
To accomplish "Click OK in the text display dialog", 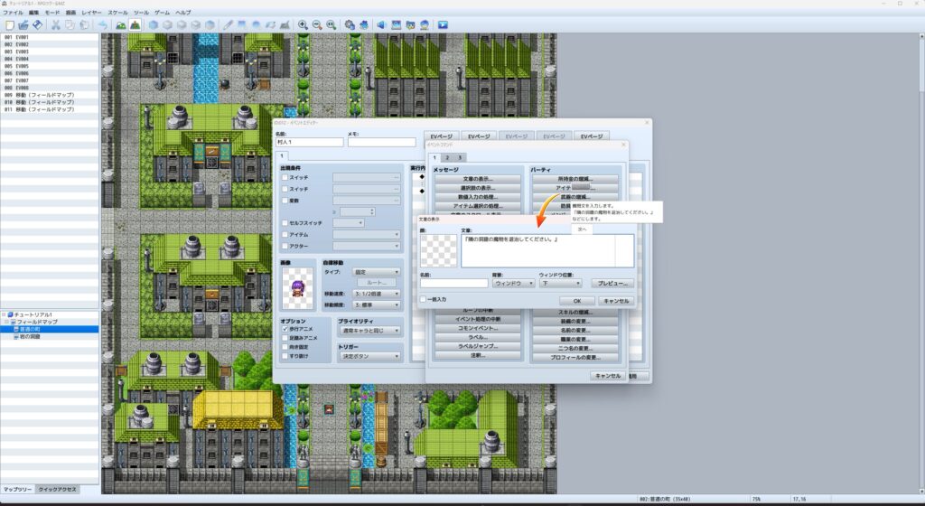I will (x=577, y=301).
